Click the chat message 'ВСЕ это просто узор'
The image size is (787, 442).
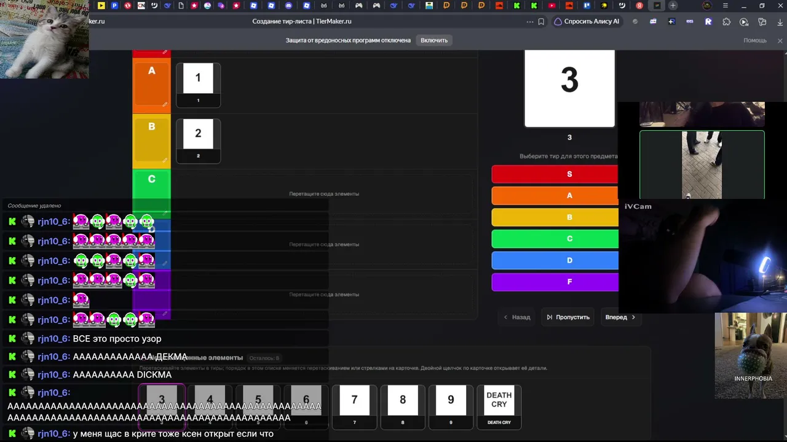click(117, 339)
